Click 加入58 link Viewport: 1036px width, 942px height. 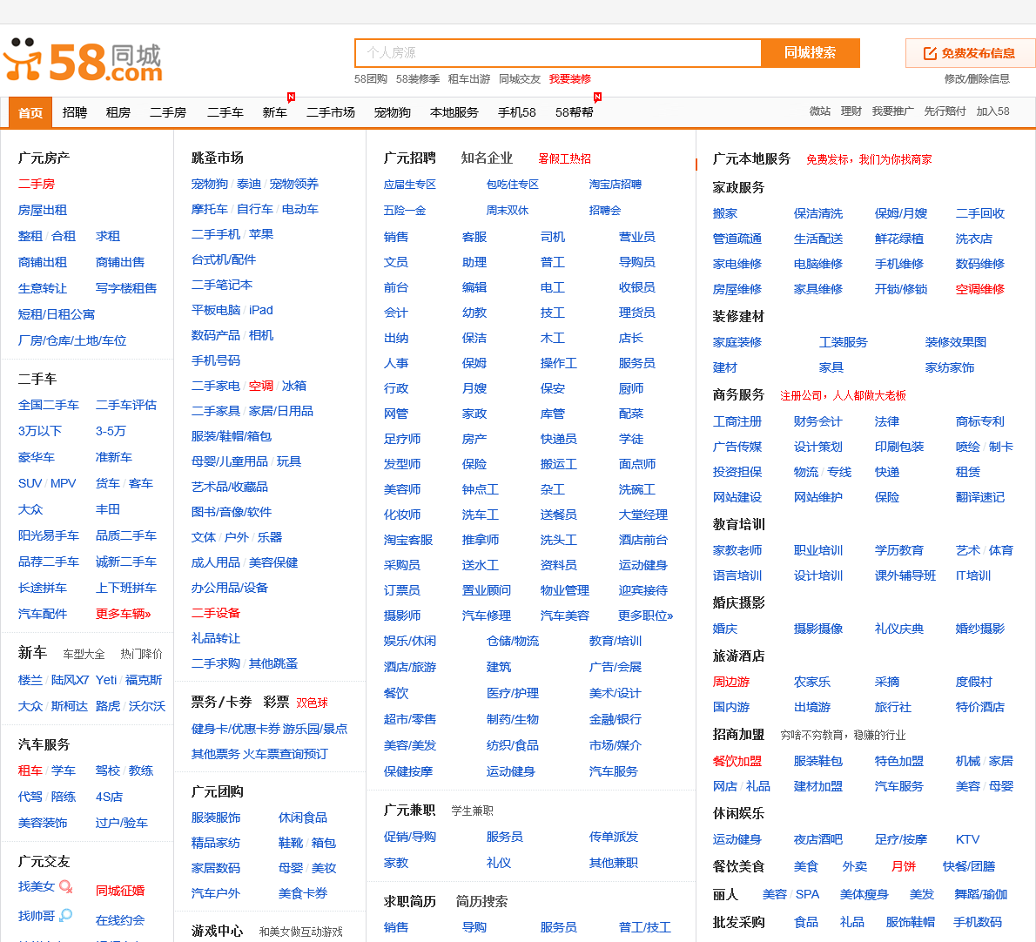(993, 111)
